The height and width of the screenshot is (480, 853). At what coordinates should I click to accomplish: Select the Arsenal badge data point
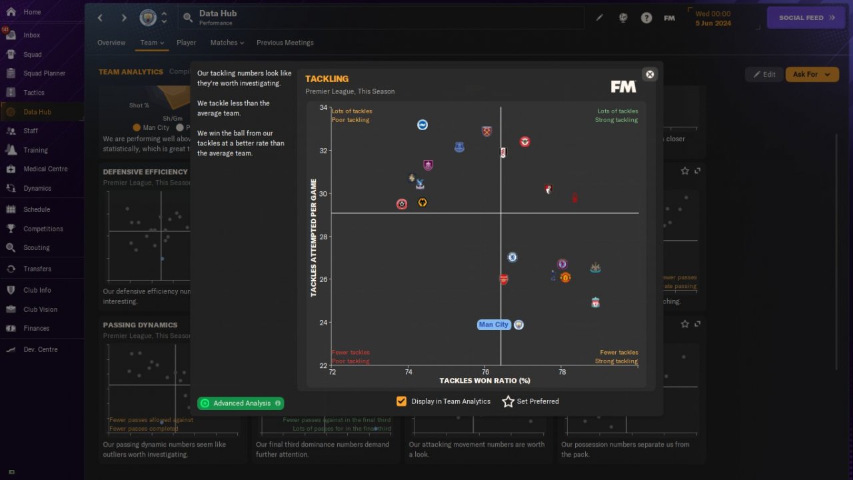pos(503,279)
